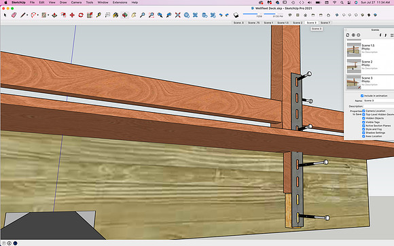Viewport: 394px width, 246px height.
Task: Update scene with refresh icon
Action: (348, 35)
